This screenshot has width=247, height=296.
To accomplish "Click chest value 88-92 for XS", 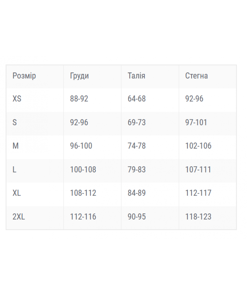I will (x=79, y=99).
